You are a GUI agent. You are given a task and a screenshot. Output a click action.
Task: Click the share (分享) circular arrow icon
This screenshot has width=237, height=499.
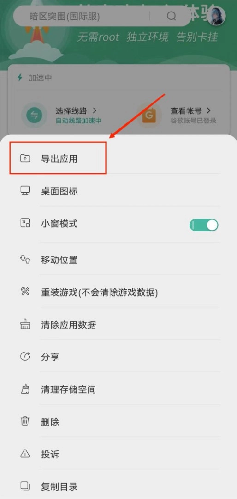click(25, 357)
